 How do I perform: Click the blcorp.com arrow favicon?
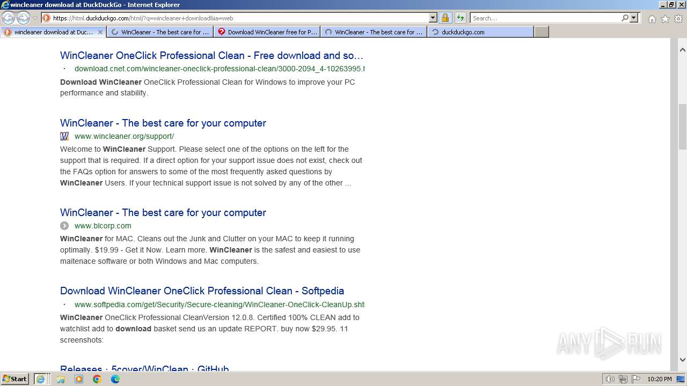64,226
